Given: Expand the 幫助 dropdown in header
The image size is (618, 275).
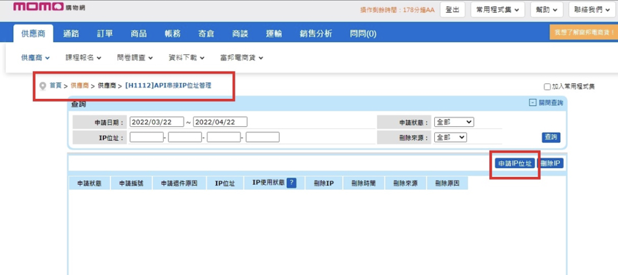Looking at the screenshot, I should coord(546,10).
